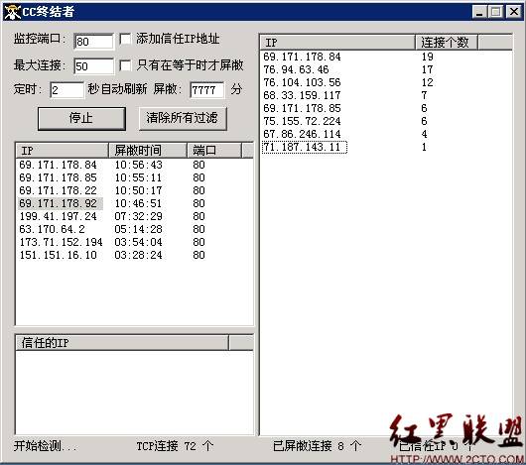Image resolution: width=526 pixels, height=465 pixels.
Task: Click block time 10:46:51
Action: point(138,203)
